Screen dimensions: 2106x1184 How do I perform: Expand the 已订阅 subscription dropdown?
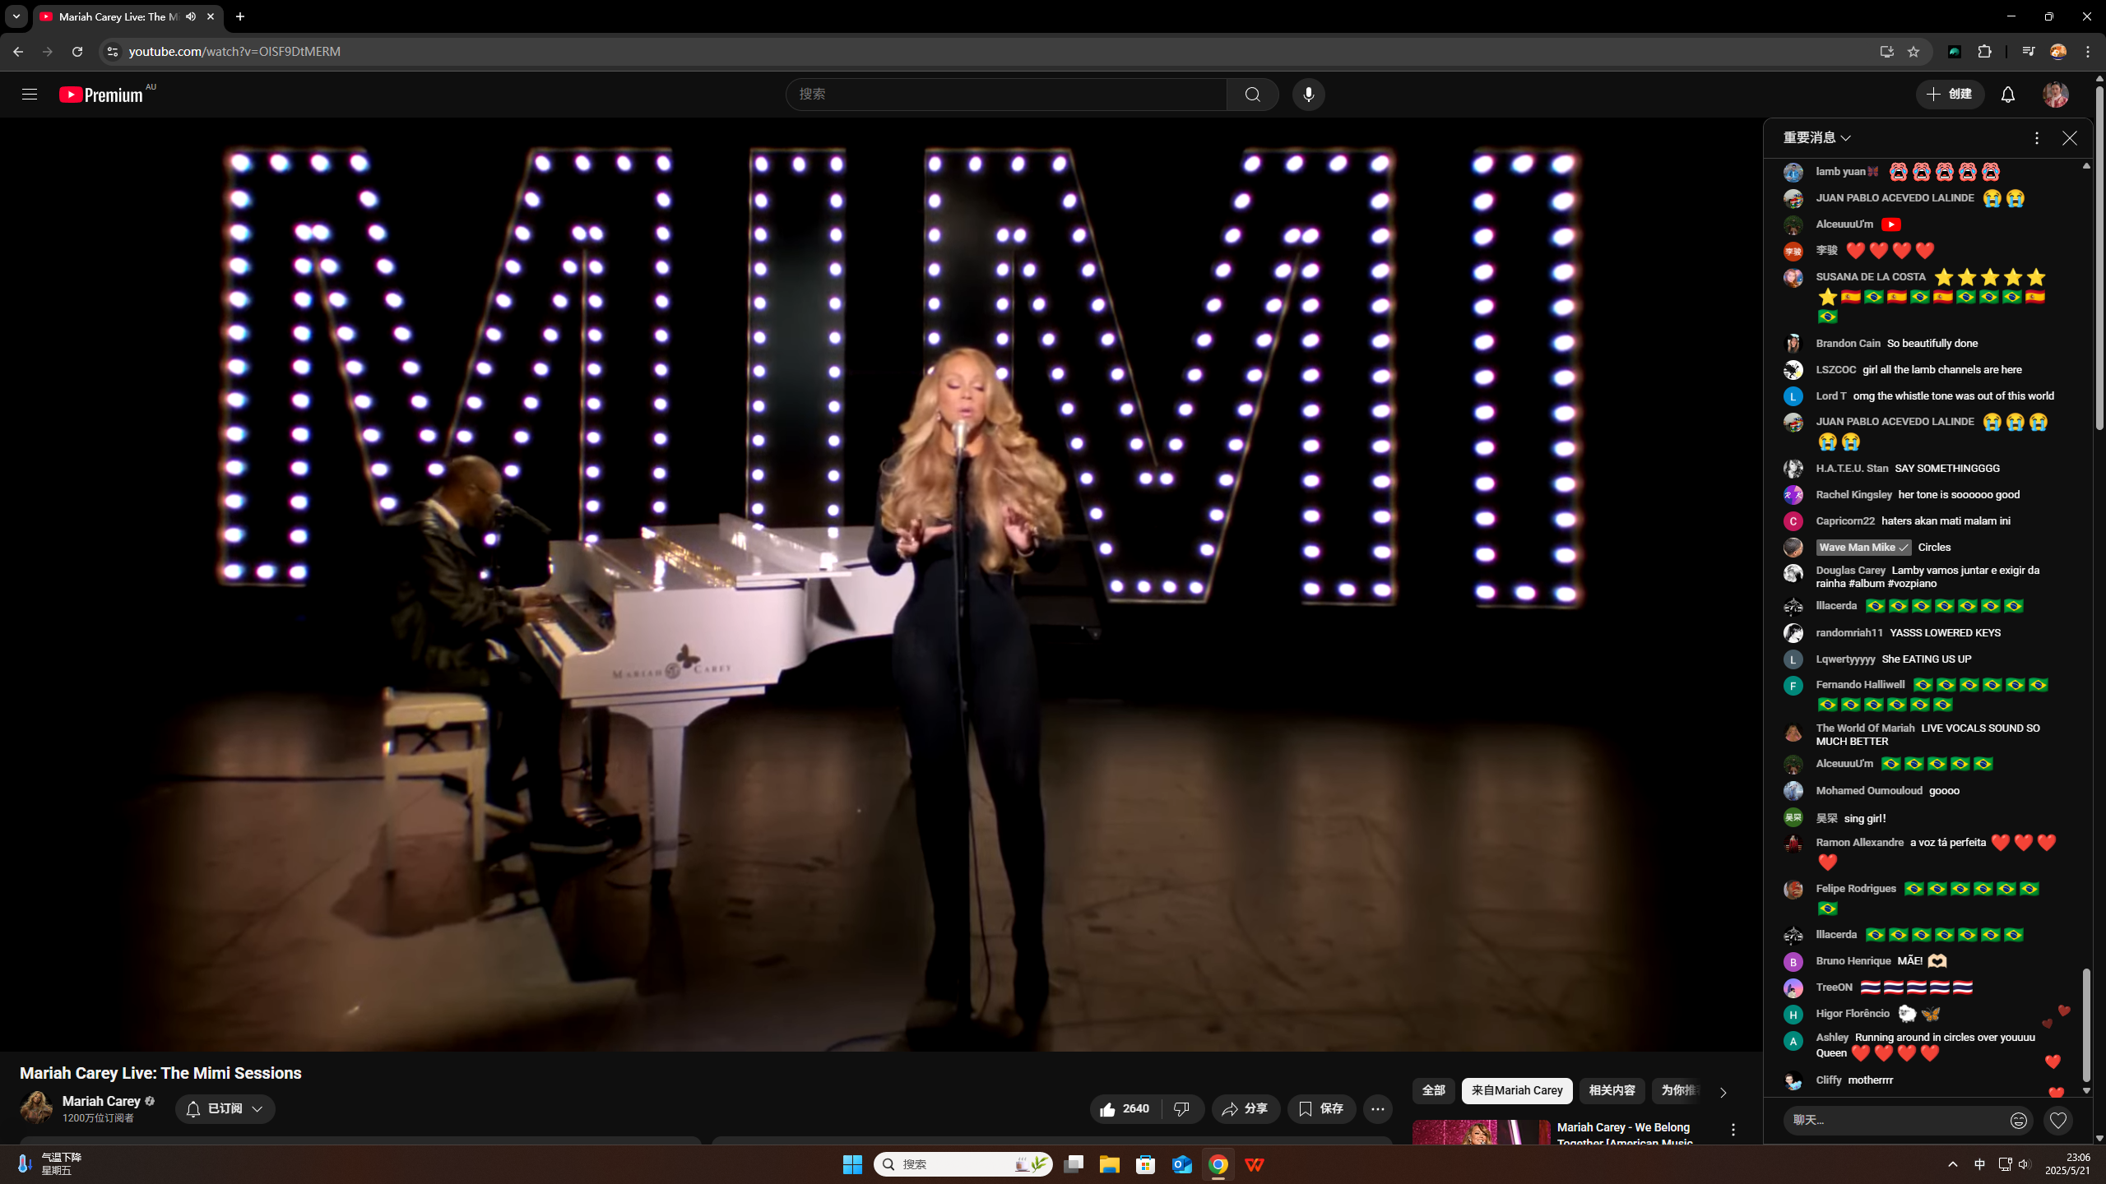225,1109
